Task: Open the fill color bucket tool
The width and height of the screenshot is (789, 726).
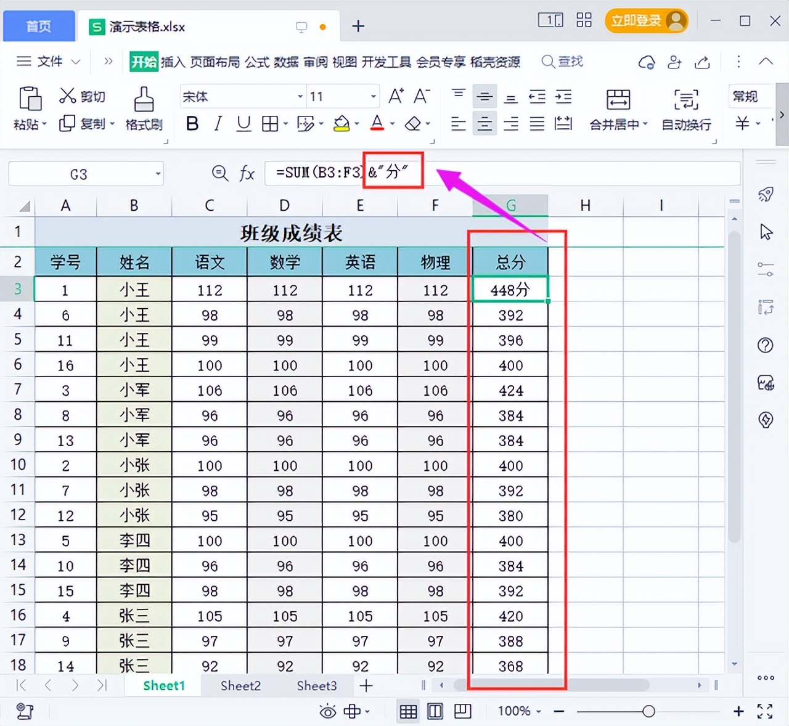Action: point(342,123)
